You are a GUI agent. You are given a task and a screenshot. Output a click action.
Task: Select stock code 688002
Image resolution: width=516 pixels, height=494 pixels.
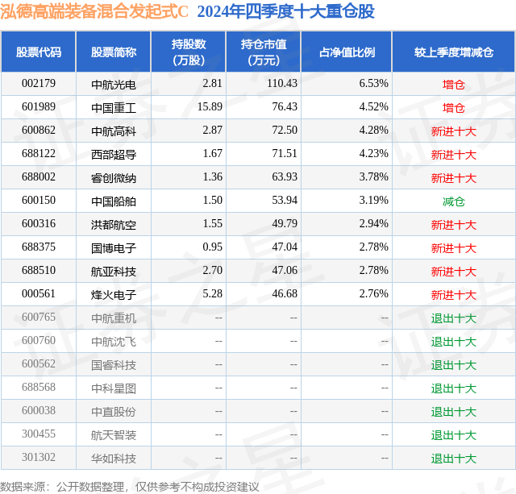click(39, 177)
